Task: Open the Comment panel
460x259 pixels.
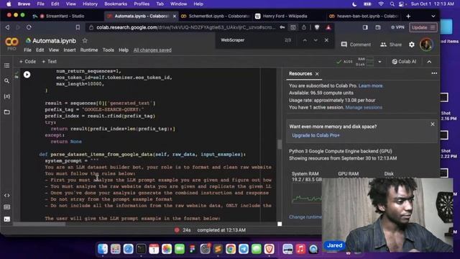Action: click(356, 45)
